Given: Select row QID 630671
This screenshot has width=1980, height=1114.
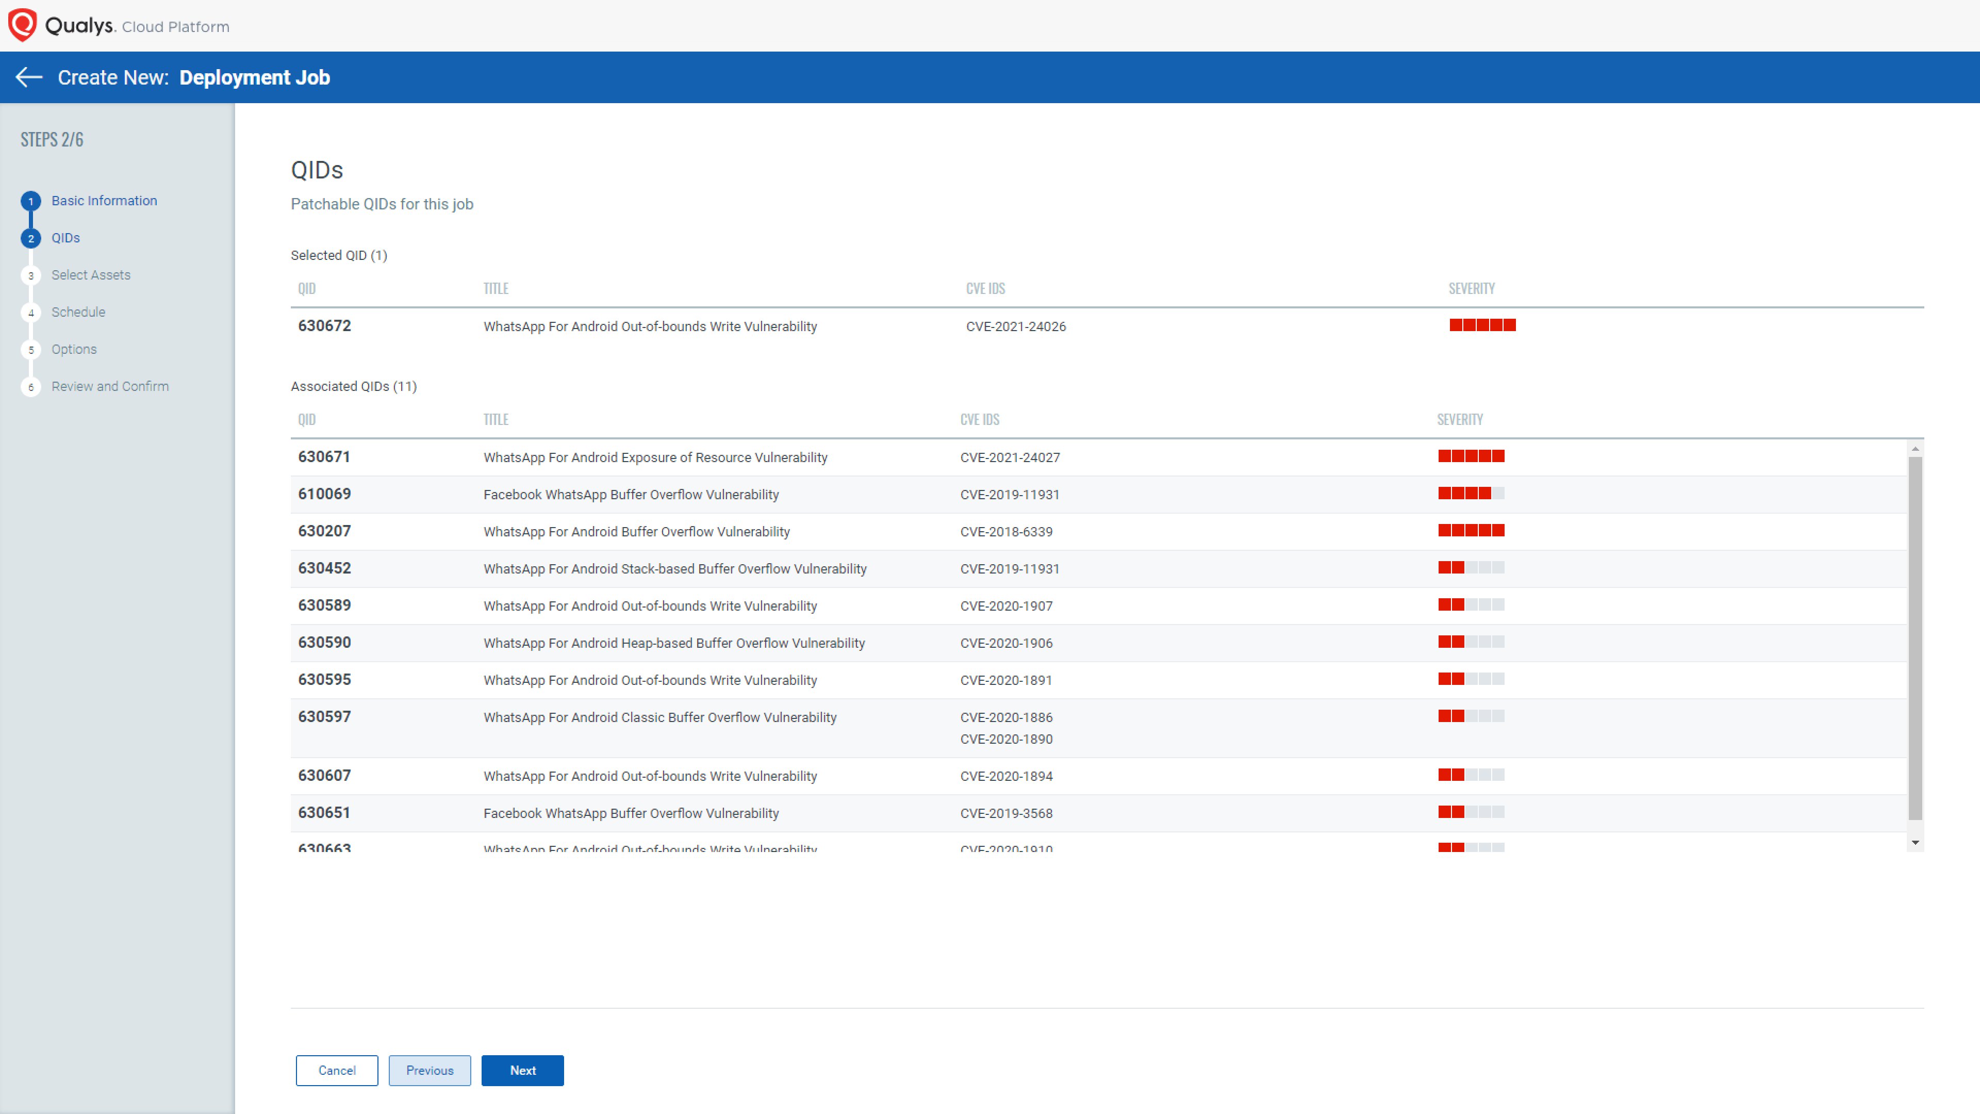Looking at the screenshot, I should coord(1099,457).
